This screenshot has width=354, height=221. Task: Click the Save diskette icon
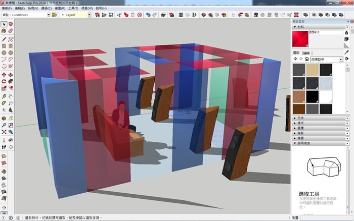coord(110,15)
